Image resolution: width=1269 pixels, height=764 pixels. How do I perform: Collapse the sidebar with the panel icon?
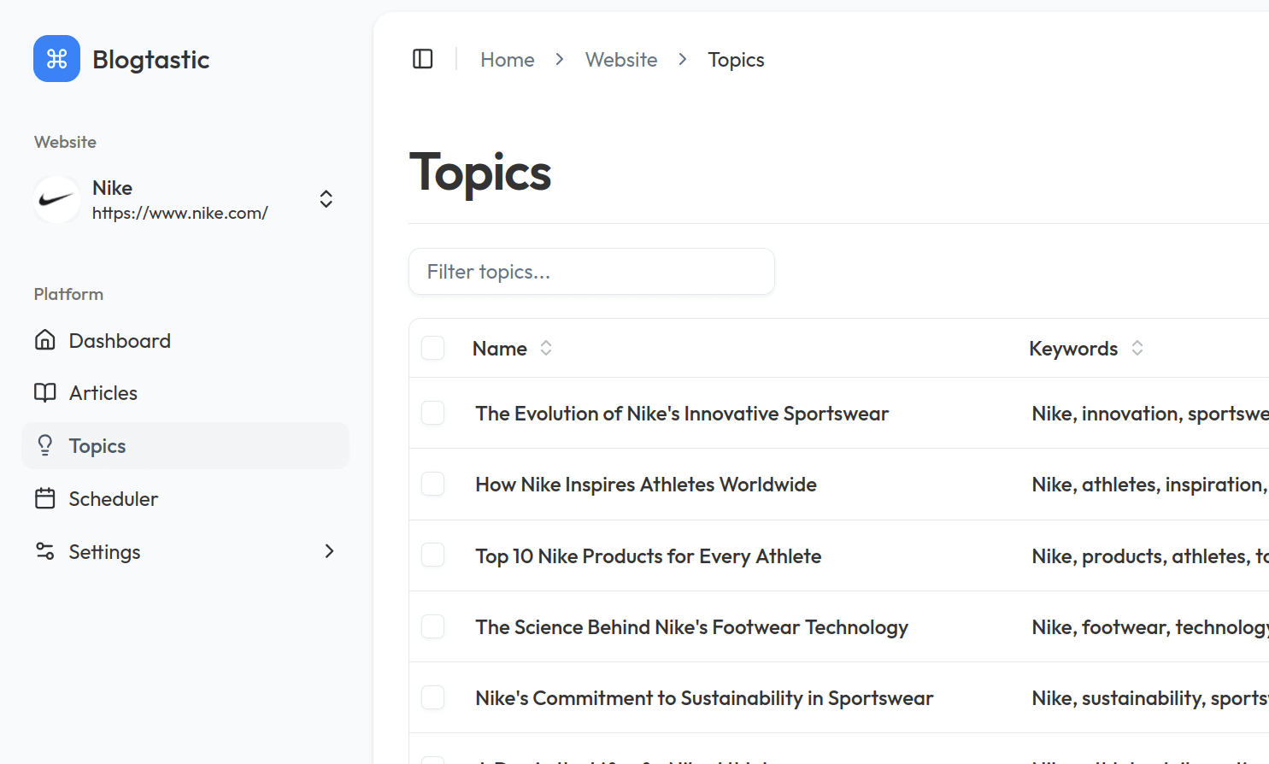(x=423, y=58)
